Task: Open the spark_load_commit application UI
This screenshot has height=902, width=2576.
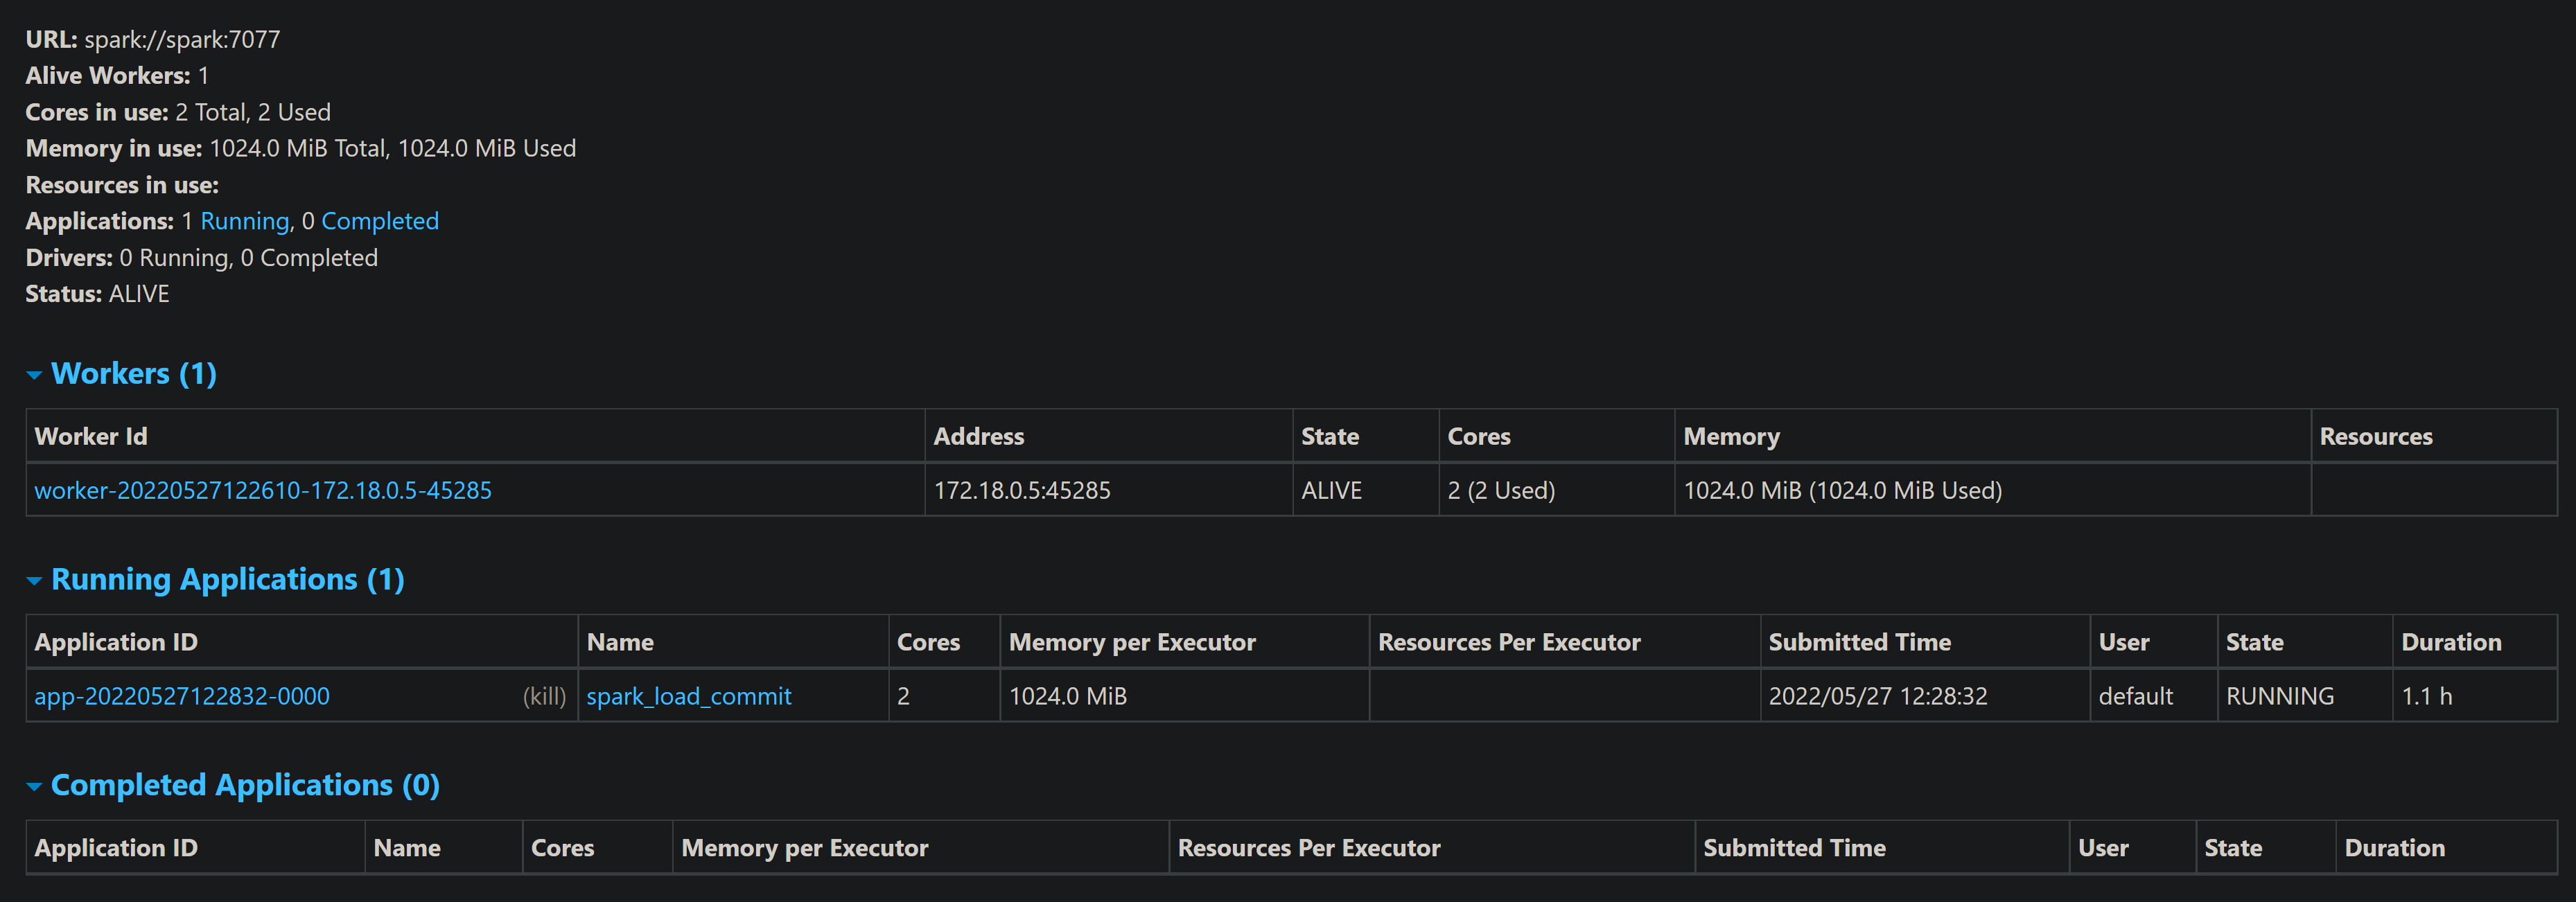Action: (x=688, y=696)
